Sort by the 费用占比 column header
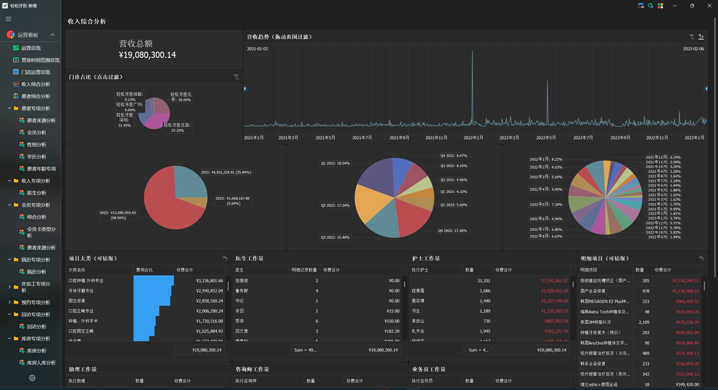 click(153, 270)
